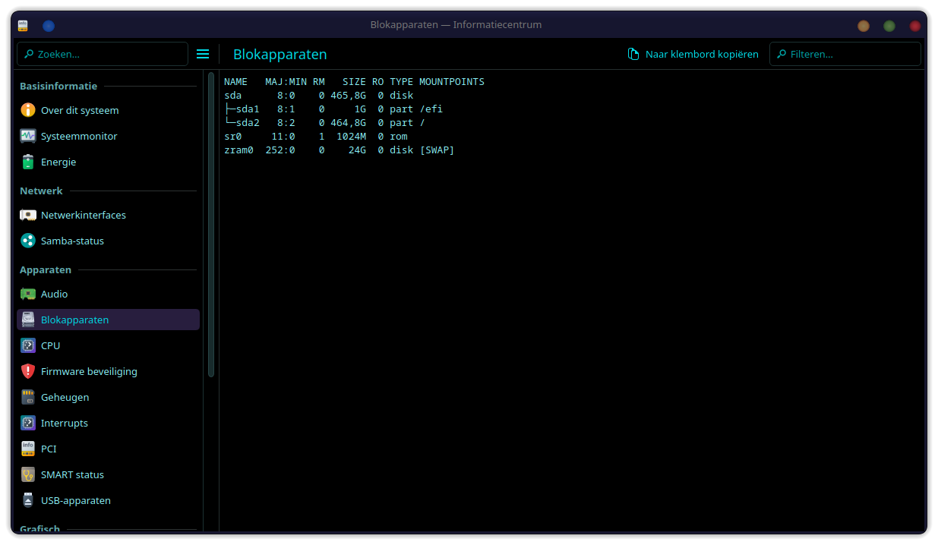
Task: Click the sidebar vertical scrollbar
Action: click(x=211, y=225)
